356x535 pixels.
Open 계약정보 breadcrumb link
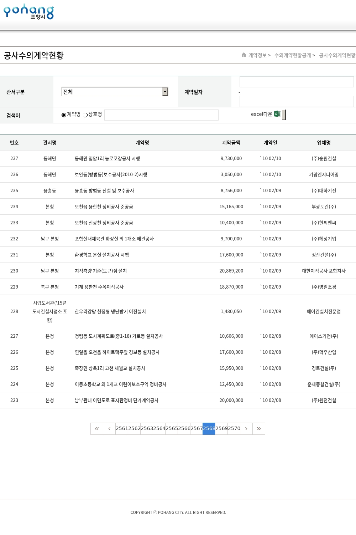point(257,55)
